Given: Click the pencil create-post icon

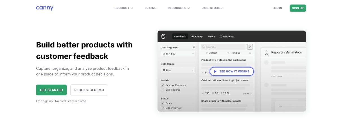Looking at the screenshot, I should (x=250, y=47).
